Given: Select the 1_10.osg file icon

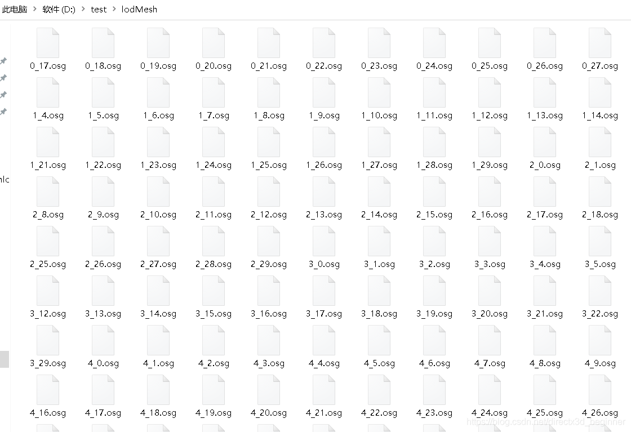Looking at the screenshot, I should coord(379,92).
